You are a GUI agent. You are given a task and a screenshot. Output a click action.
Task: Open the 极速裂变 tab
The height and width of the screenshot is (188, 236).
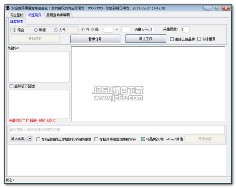[x=35, y=15]
